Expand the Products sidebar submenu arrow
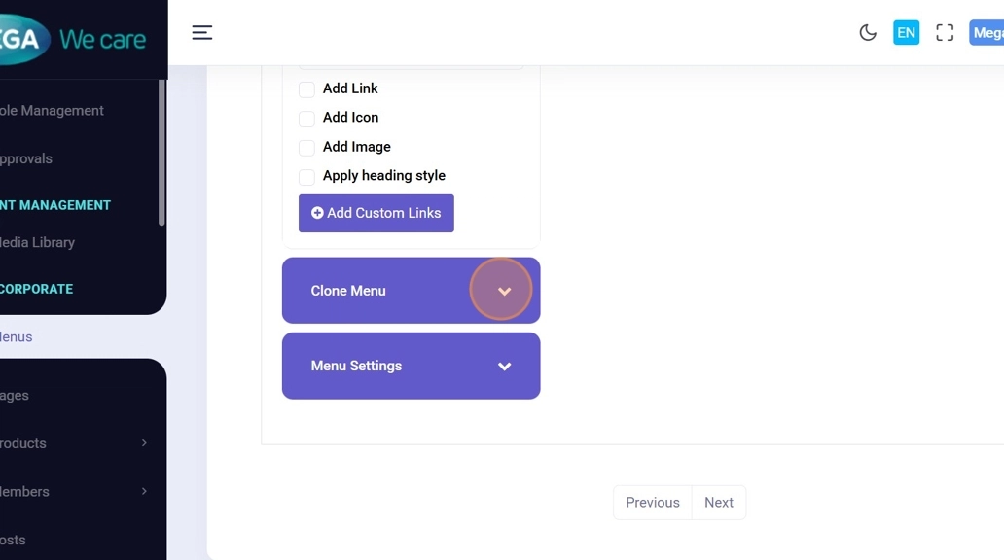Image resolution: width=1004 pixels, height=560 pixels. [x=144, y=443]
